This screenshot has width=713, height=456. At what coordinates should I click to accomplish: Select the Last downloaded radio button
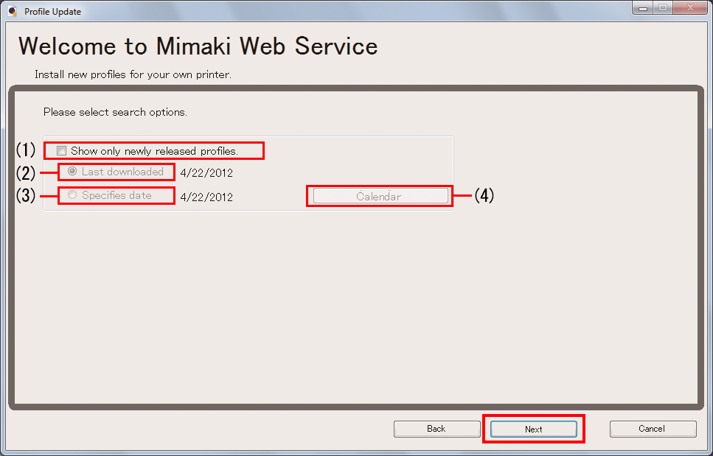[x=72, y=172]
